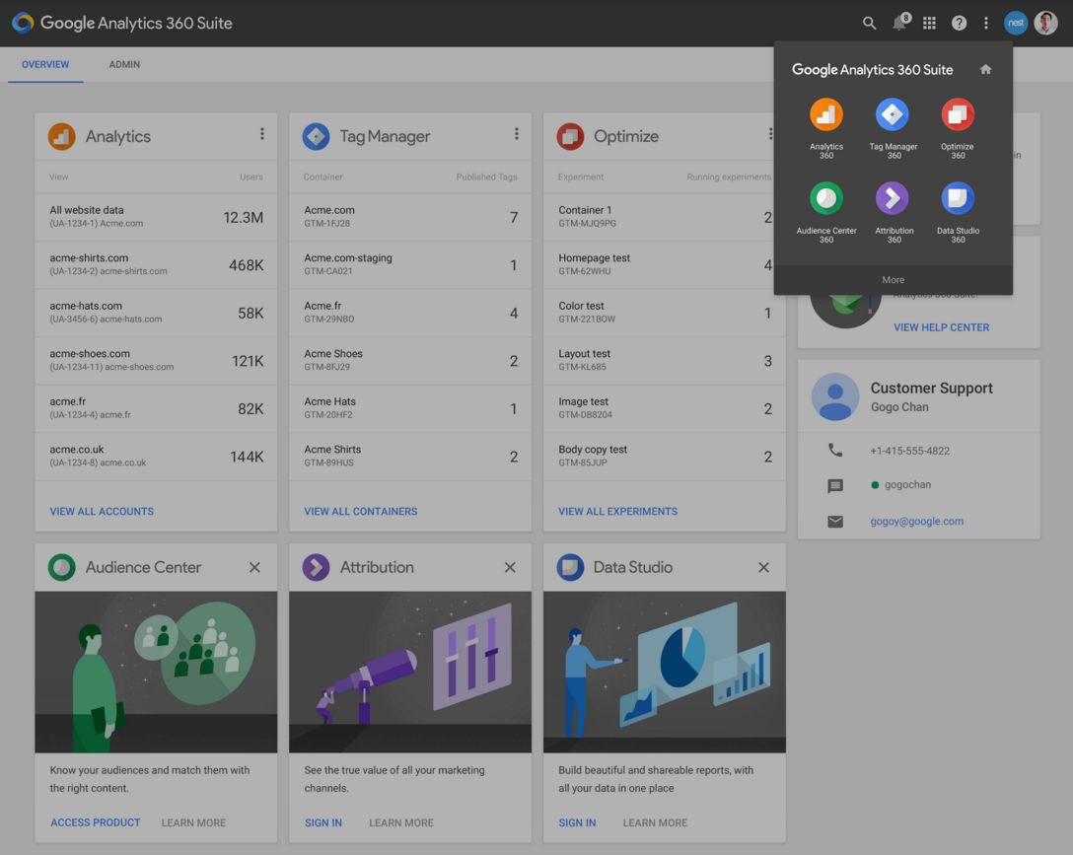Open the help question mark icon
Viewport: 1073px width, 855px height.
959,24
